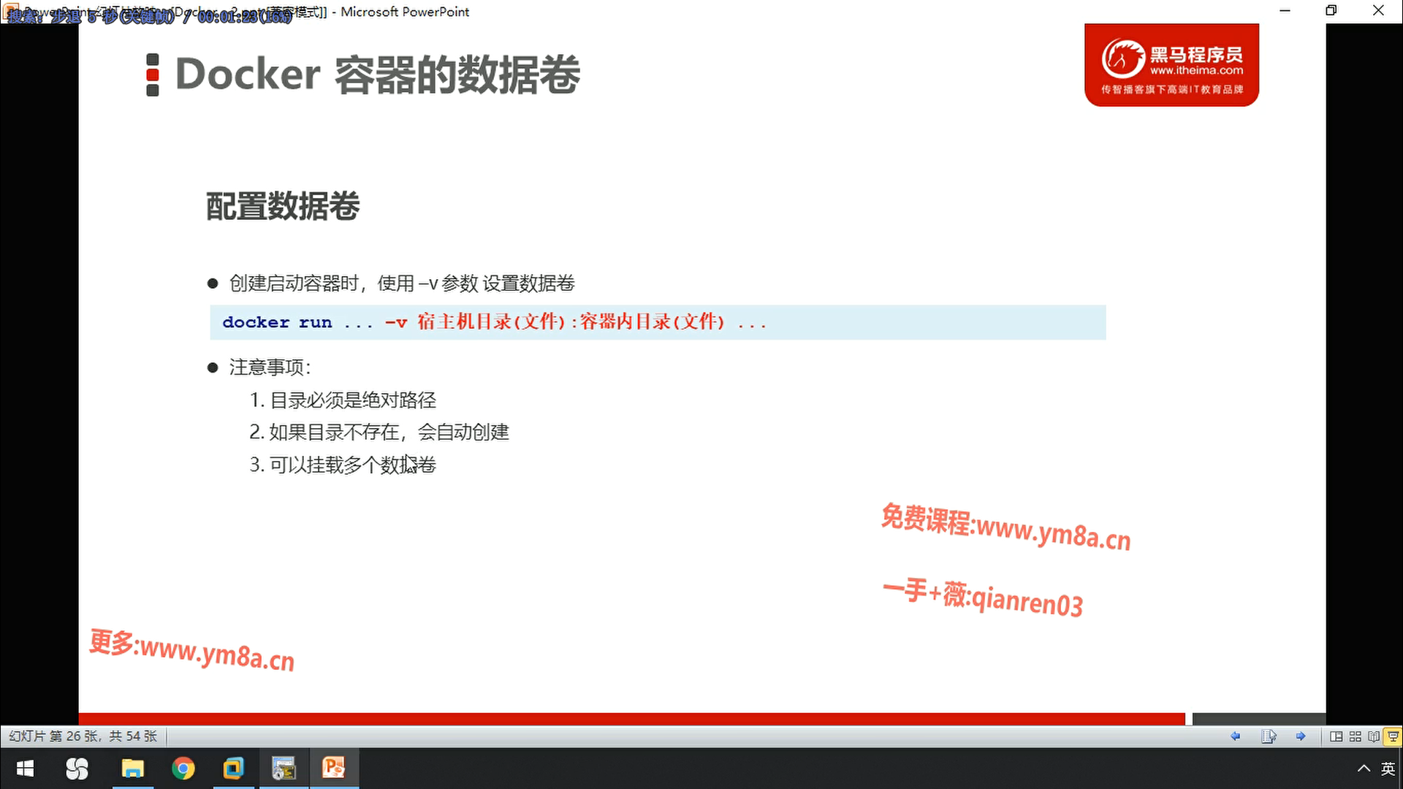Open Chrome from the taskbar

[x=183, y=768]
